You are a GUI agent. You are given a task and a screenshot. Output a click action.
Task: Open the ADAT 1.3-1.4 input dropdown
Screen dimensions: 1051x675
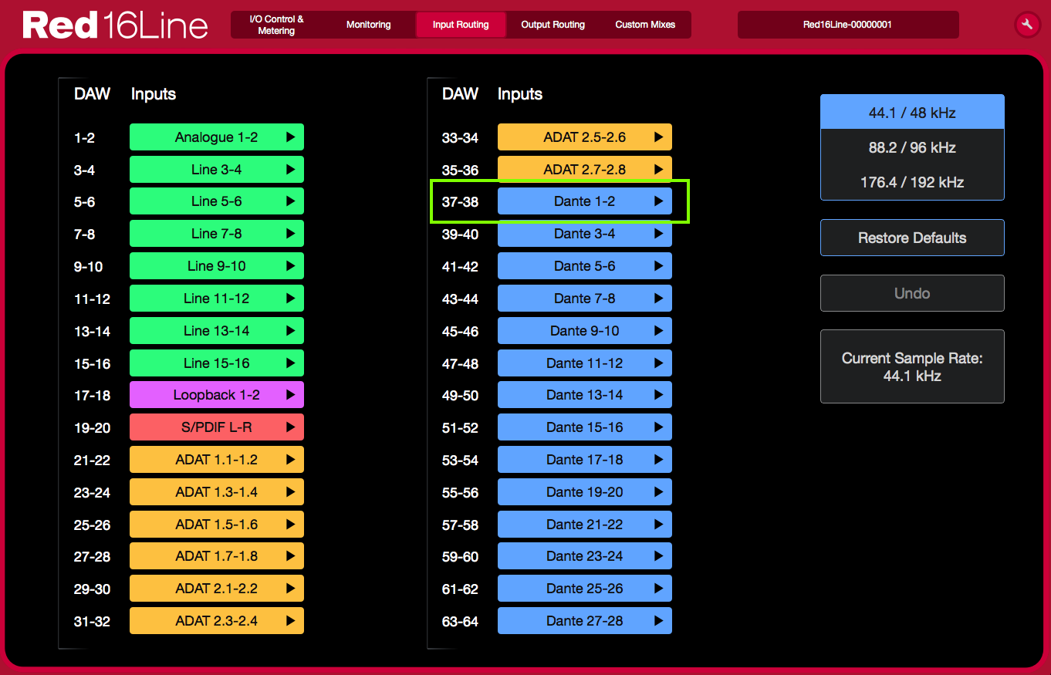point(217,492)
